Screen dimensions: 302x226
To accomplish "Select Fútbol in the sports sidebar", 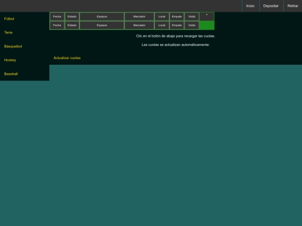I will click(10, 19).
